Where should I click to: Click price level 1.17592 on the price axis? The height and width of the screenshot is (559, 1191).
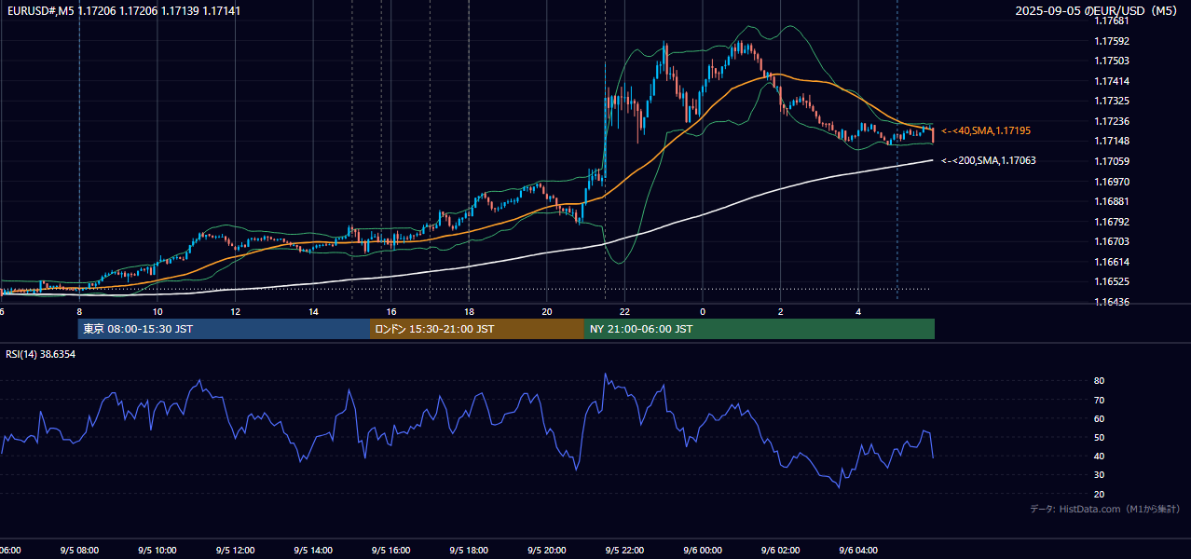coord(1111,41)
